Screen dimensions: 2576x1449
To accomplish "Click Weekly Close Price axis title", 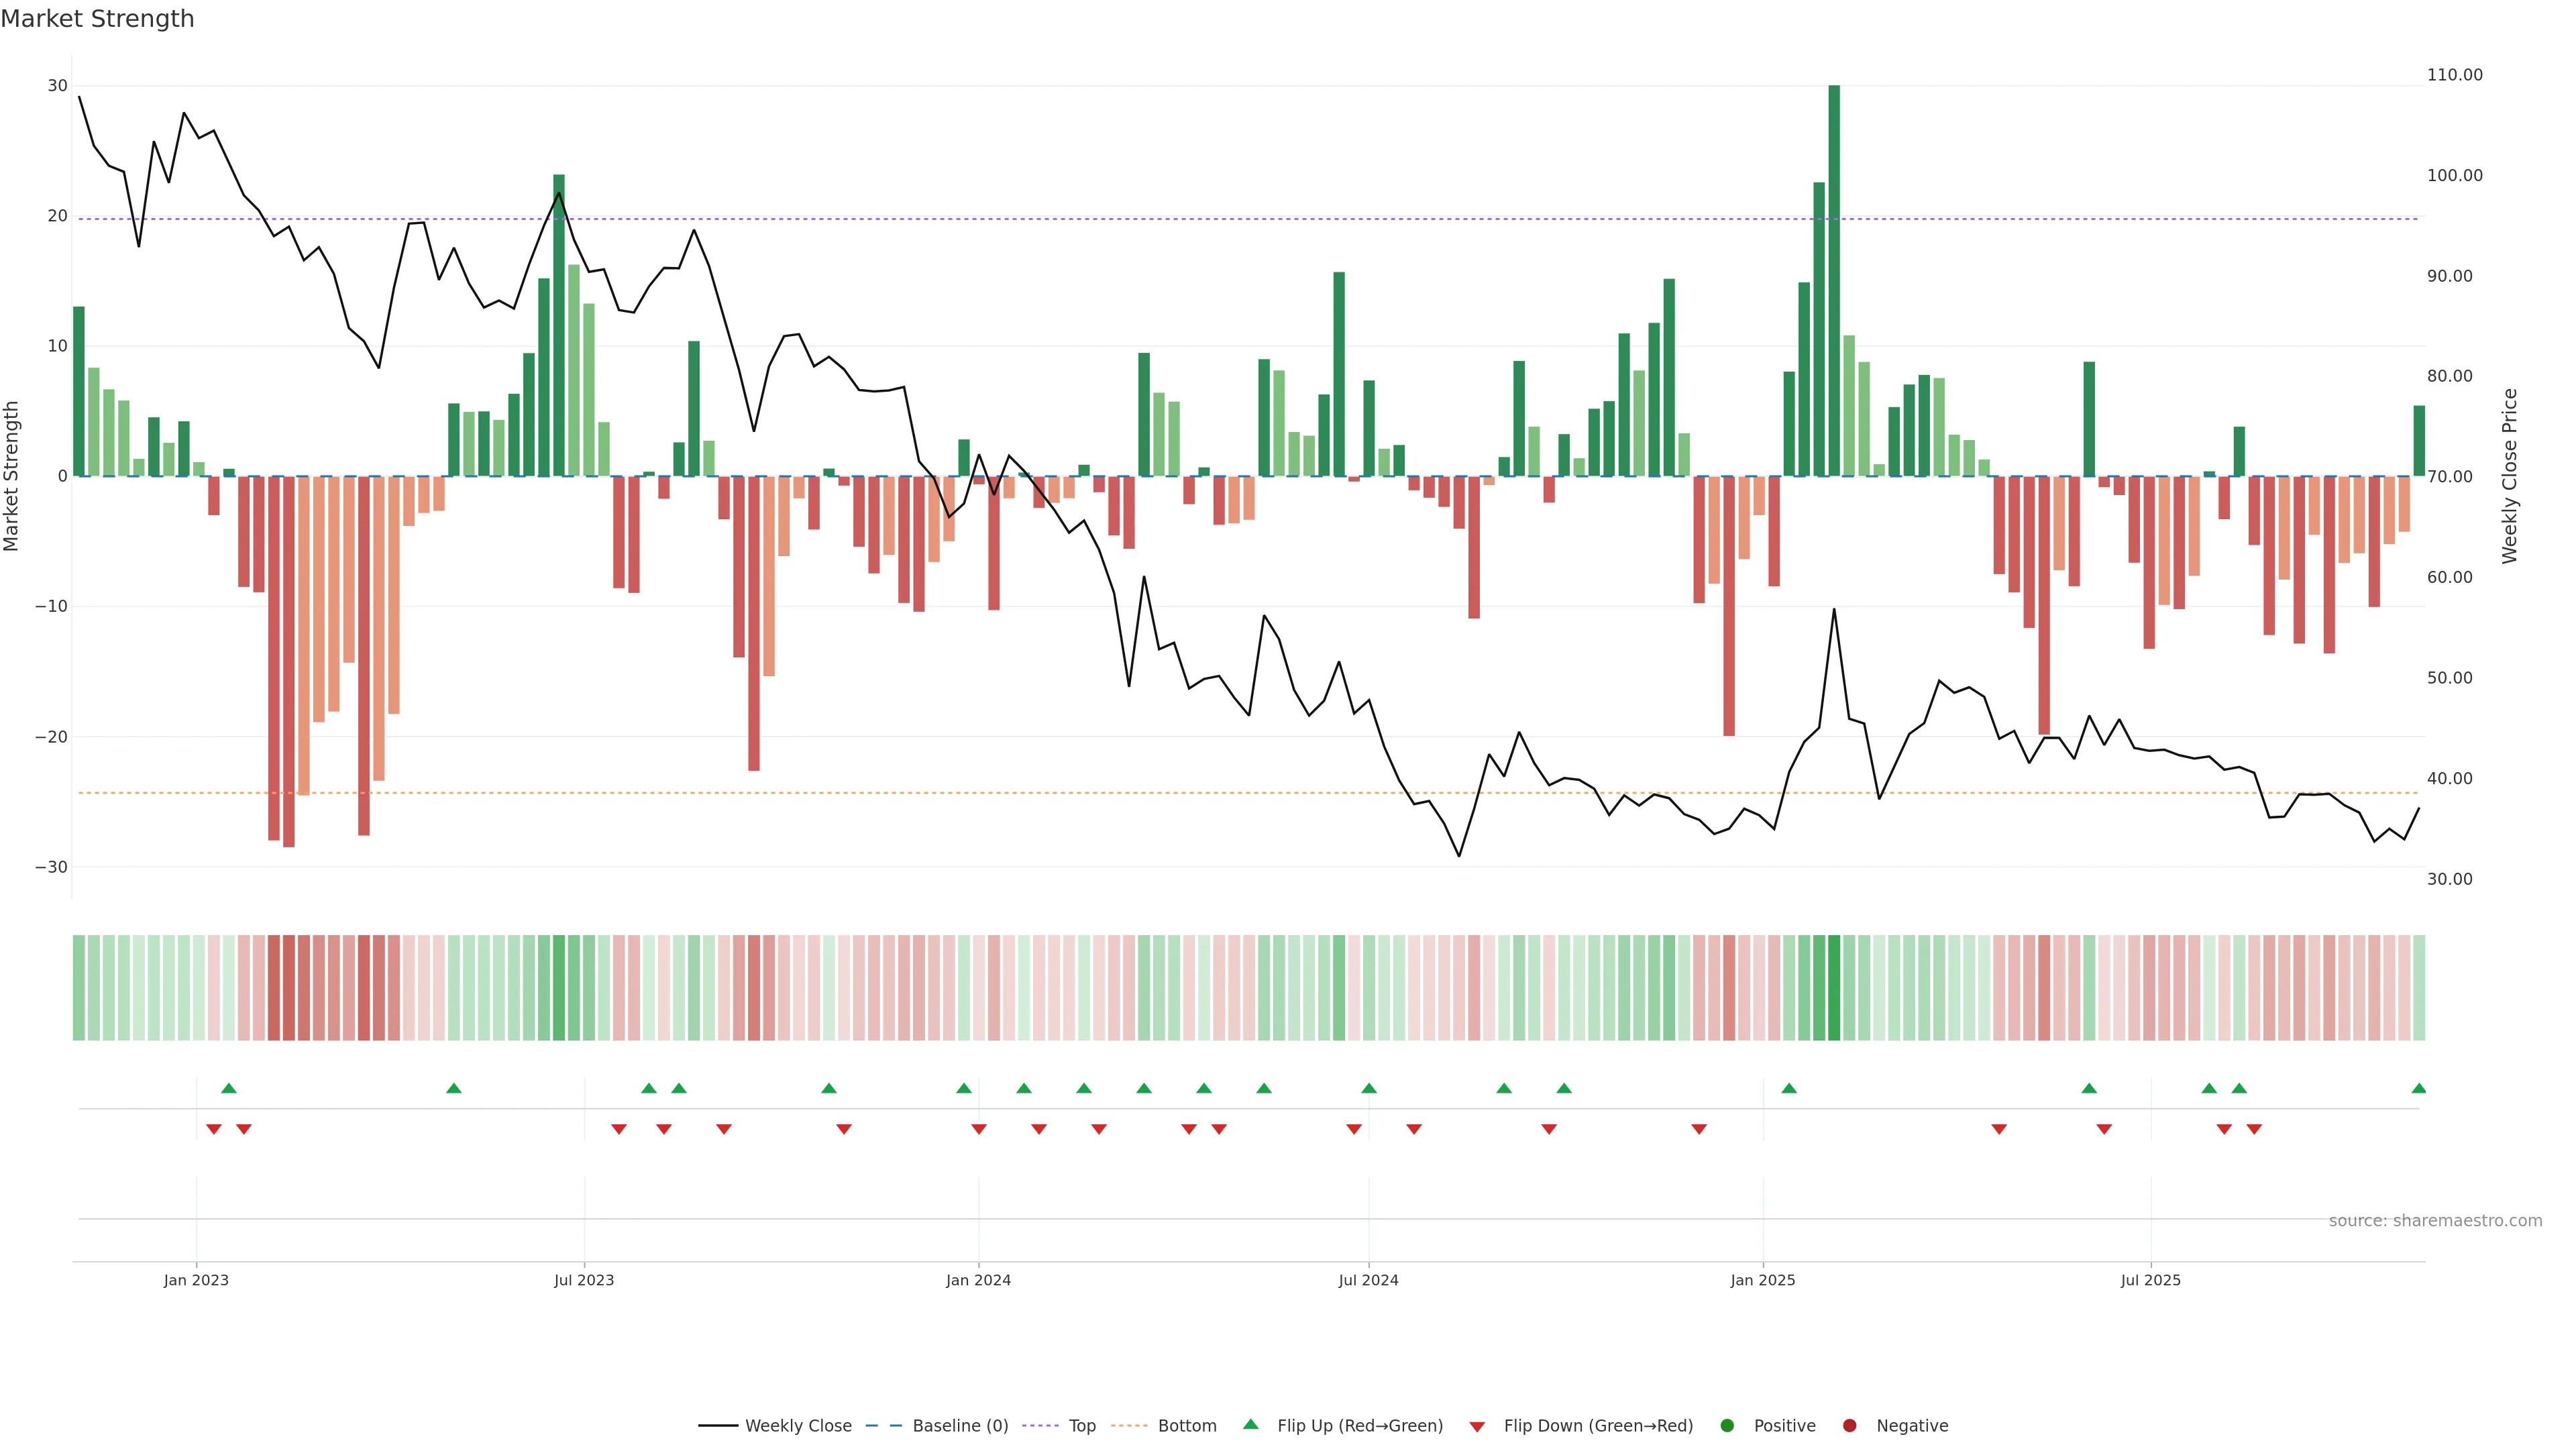I will click(x=2509, y=476).
